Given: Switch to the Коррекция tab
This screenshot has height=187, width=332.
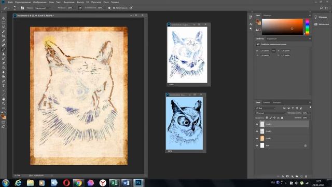Looking at the screenshot, I should (272, 39).
